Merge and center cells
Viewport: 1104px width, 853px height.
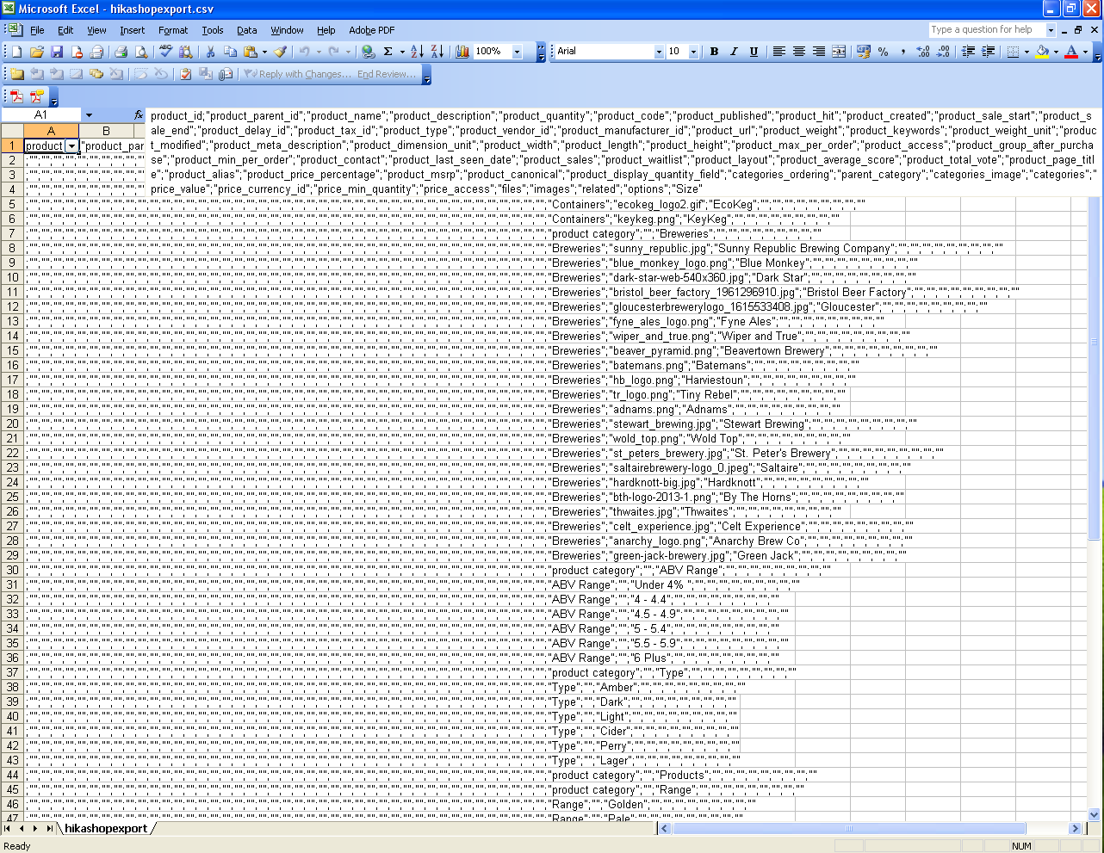pos(839,52)
